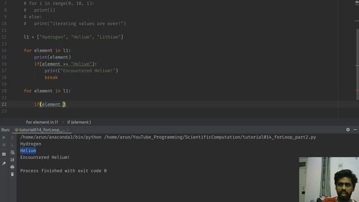Click the 'if(element' code on line 22

pyautogui.click(x=47, y=104)
